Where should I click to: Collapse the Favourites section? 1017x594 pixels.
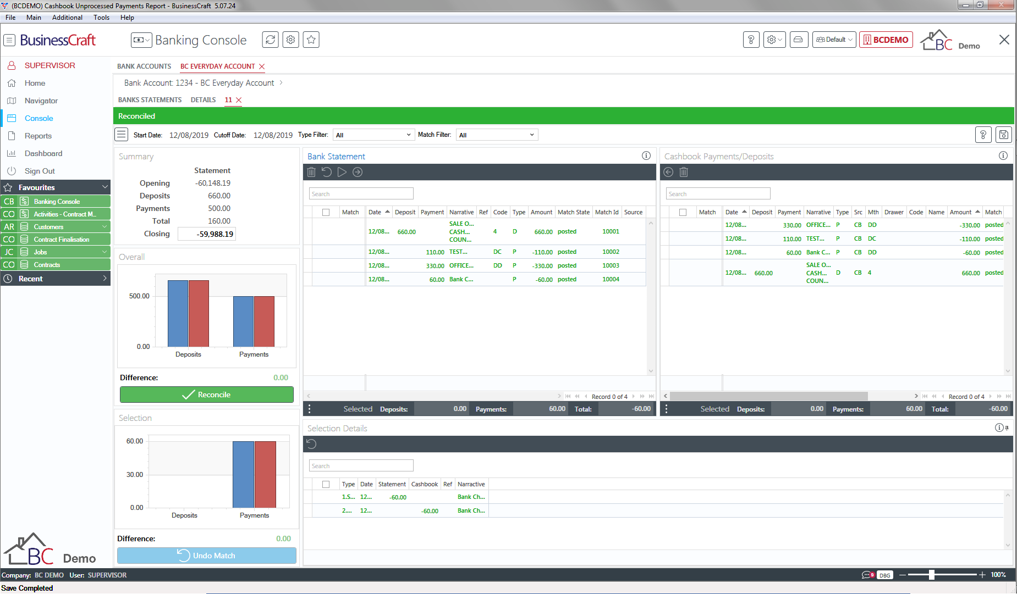[x=105, y=187]
